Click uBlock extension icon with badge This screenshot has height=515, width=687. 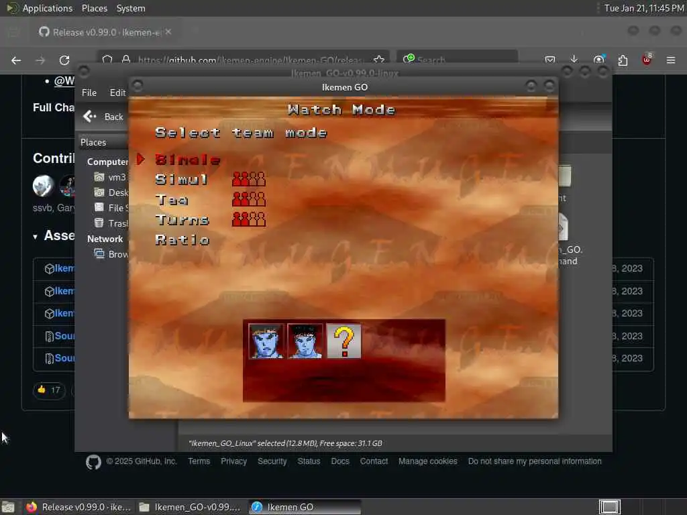tap(647, 60)
